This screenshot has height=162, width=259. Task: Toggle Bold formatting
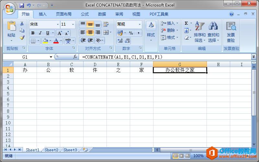(33, 33)
